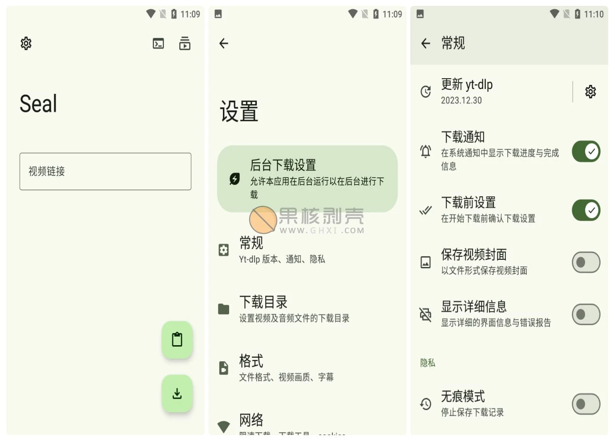Click the folder icon beside 下载目录
The image size is (614, 440).
pyautogui.click(x=224, y=309)
